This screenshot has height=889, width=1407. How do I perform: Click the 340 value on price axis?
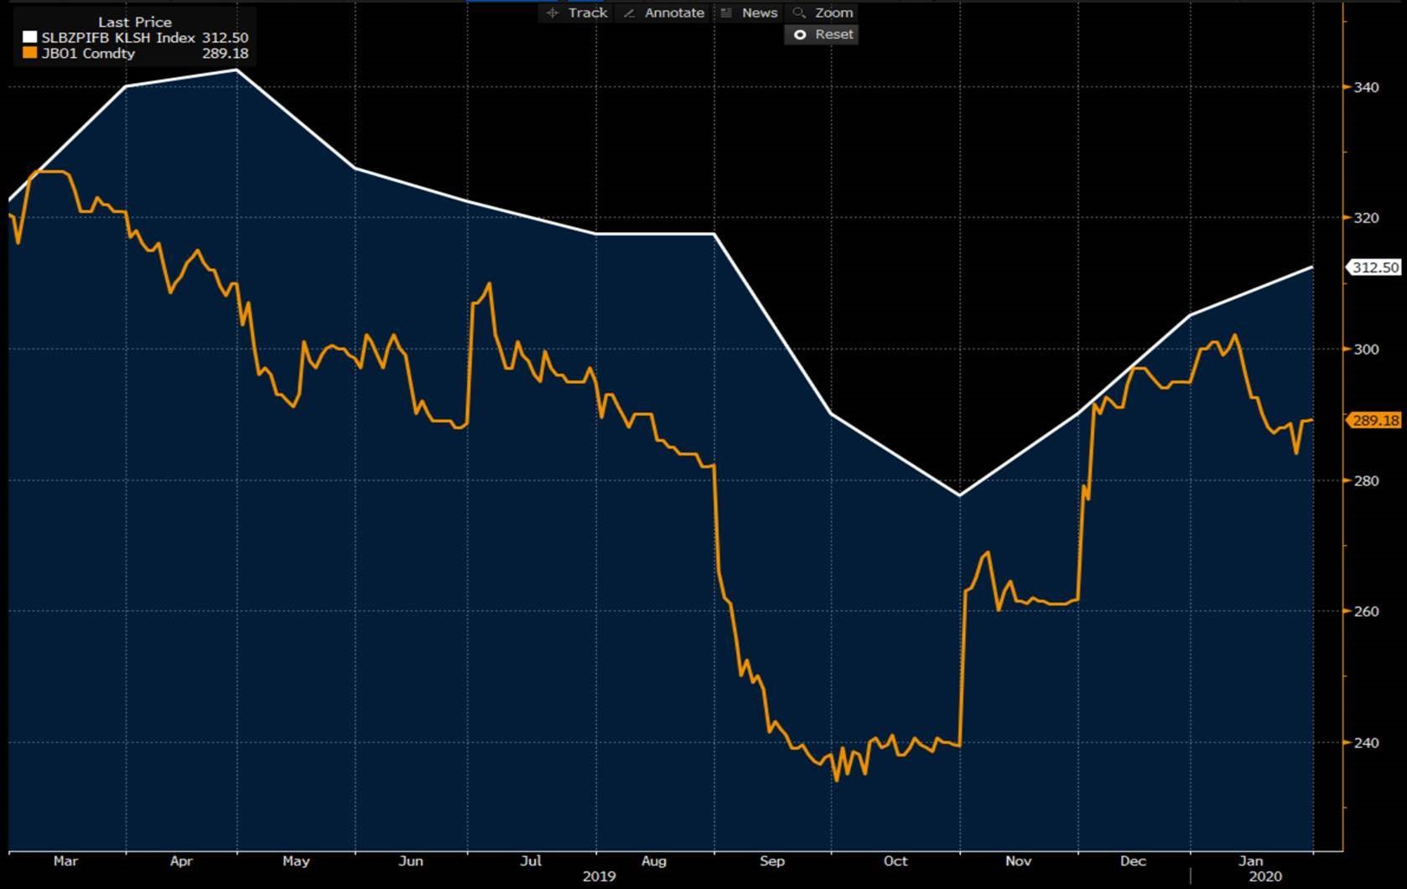tap(1366, 87)
